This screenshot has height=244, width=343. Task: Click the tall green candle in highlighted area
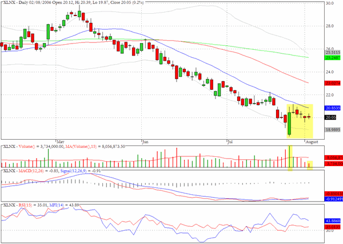[289, 123]
